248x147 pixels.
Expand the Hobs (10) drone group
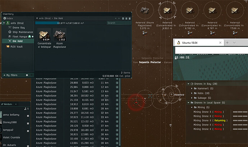coord(192,93)
